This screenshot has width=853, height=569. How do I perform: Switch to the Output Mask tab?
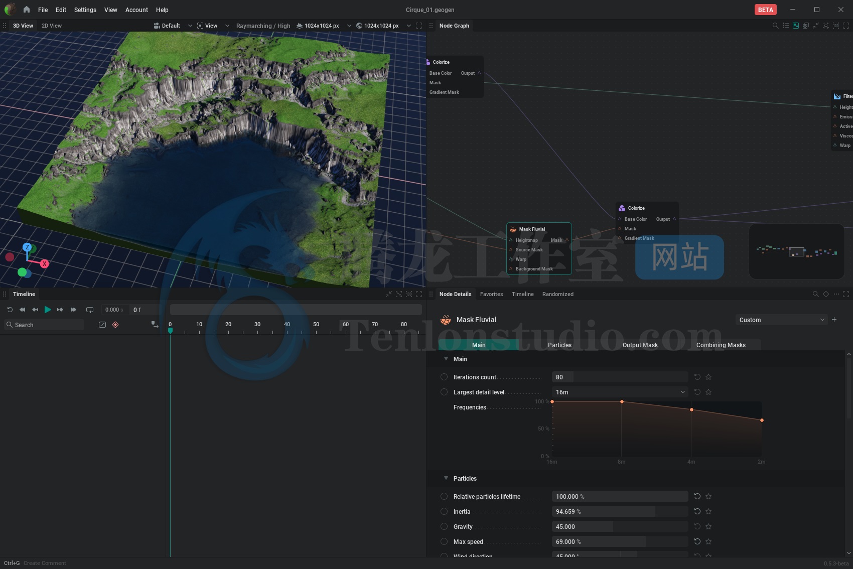tap(640, 345)
